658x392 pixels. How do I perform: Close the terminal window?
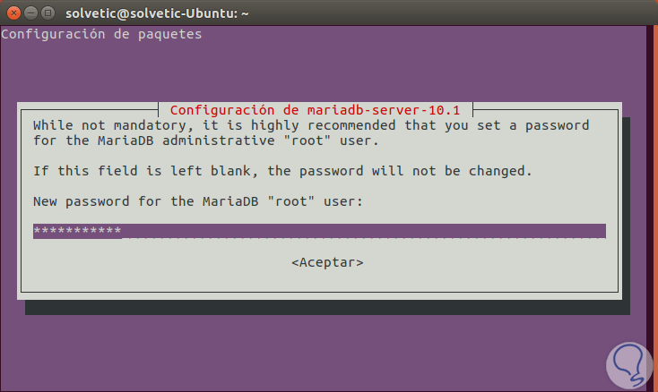(x=13, y=13)
